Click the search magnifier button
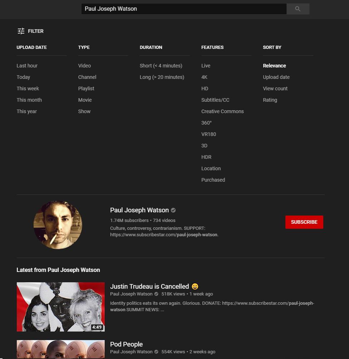This screenshot has height=359, width=349. (298, 9)
